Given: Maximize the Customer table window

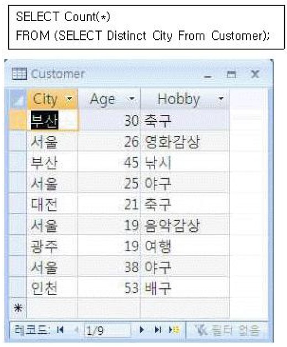Looking at the screenshot, I should coord(231,75).
